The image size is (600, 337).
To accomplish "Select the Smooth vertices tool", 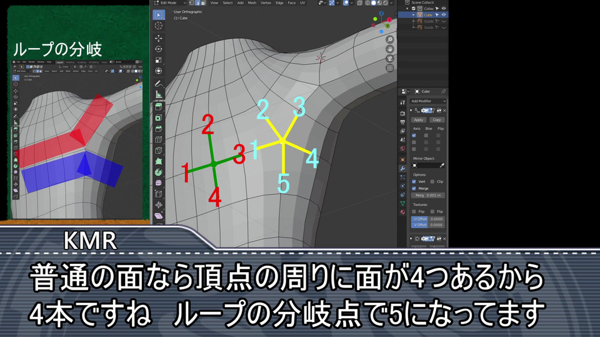I will pos(158,183).
